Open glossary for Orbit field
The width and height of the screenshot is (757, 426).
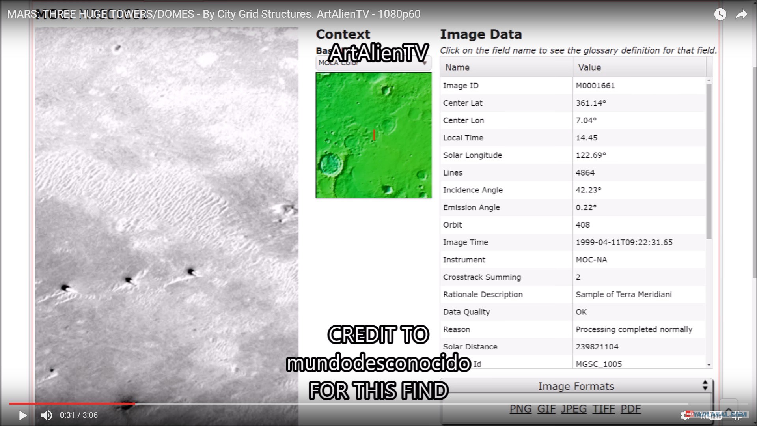point(452,224)
